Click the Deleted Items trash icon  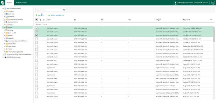(6, 22)
